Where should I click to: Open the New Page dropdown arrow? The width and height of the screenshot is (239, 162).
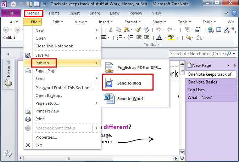pos(228,65)
